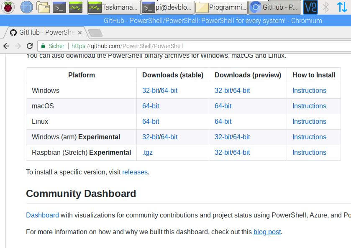Launch the web browser globe icon

pyautogui.click(x=26, y=7)
